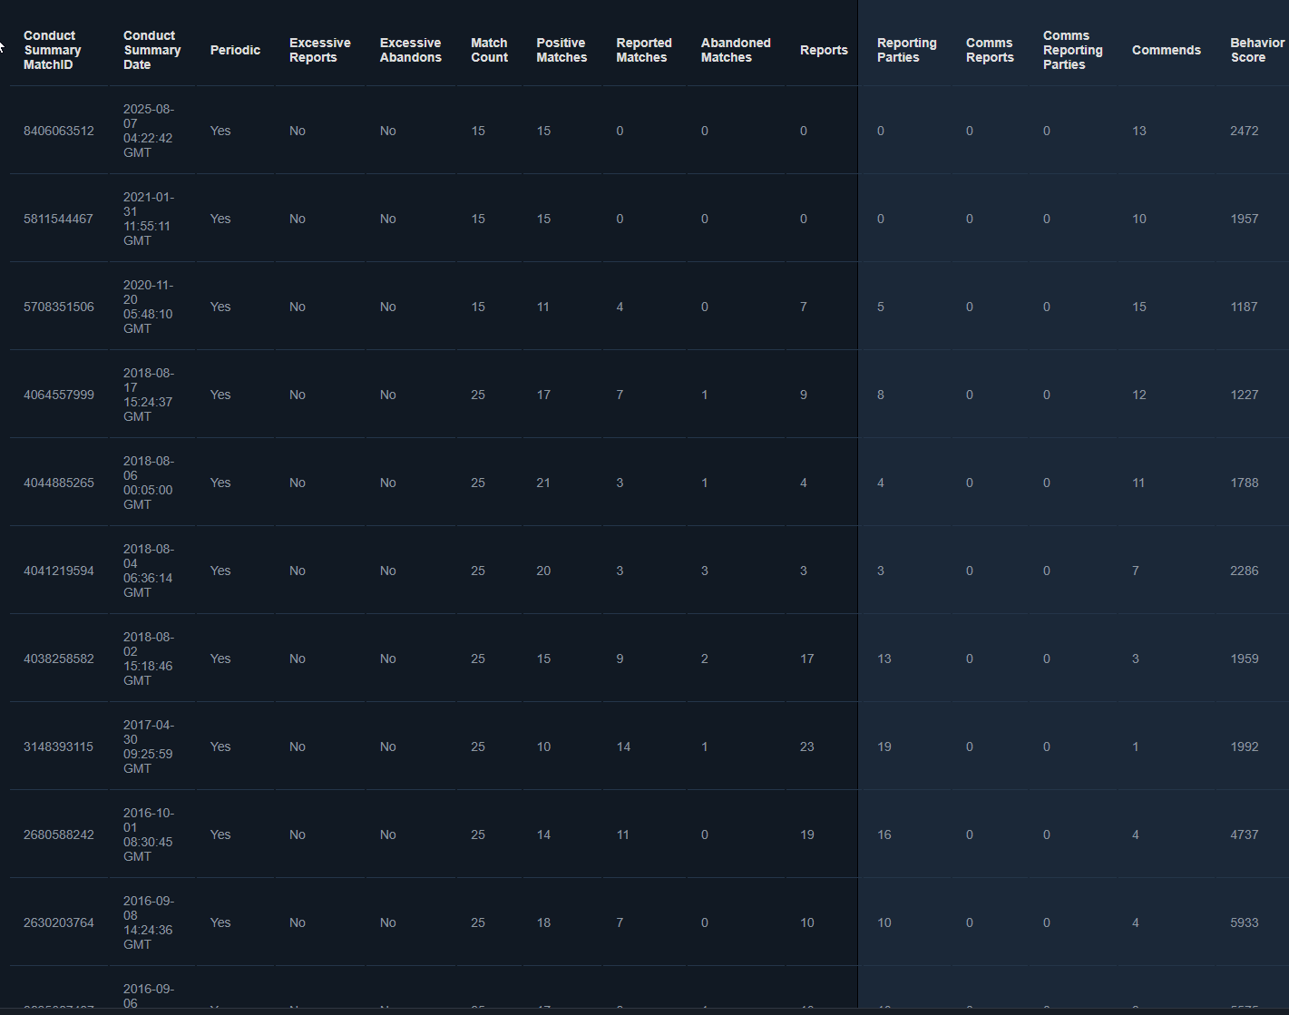Select the Comms Reporting Parties column header
The image size is (1289, 1015).
pyautogui.click(x=1073, y=50)
